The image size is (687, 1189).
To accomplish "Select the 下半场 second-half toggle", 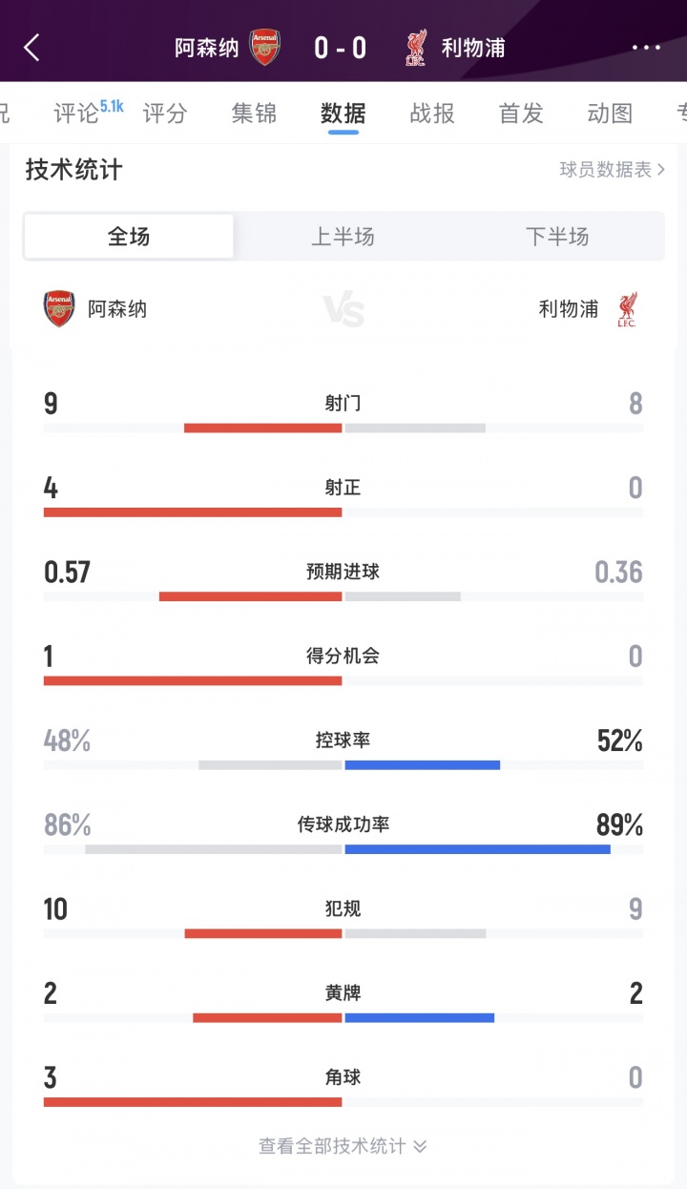I will [558, 237].
